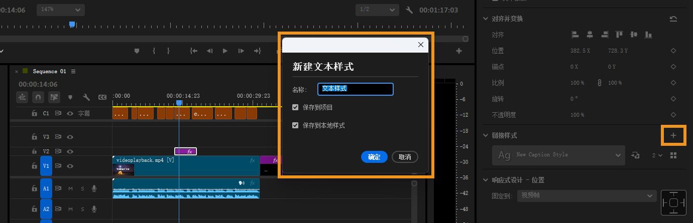The image size is (693, 223).
Task: Toggle timeline snapping magnet icon
Action: pos(38,97)
